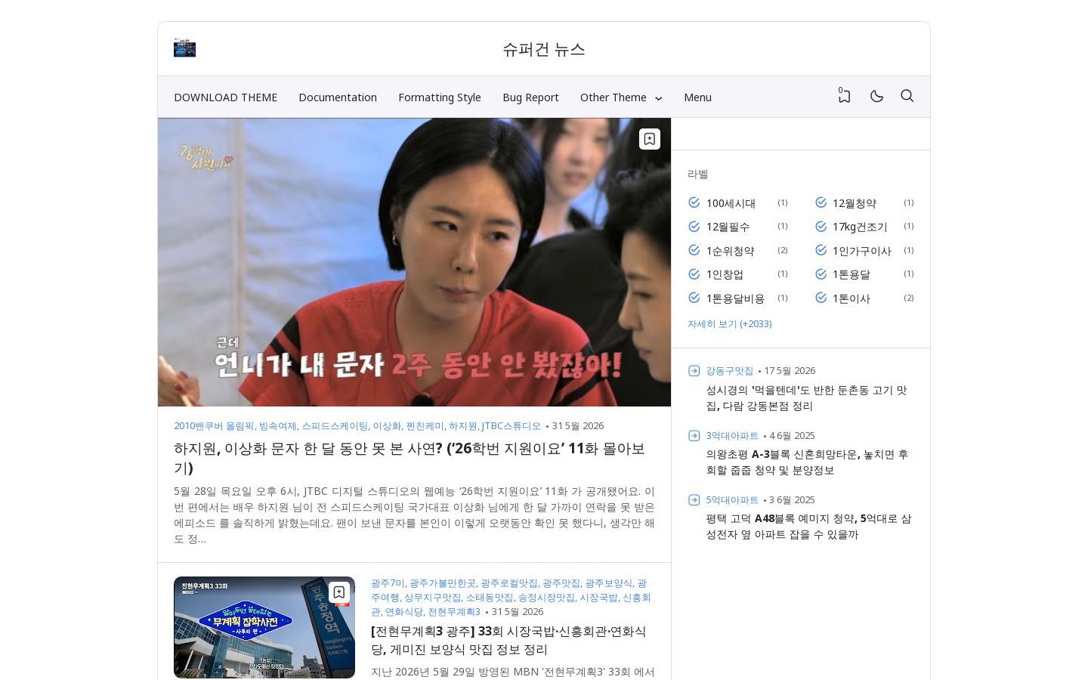The image size is (1088, 680).
Task: Open the 1톤이사 label link
Action: click(852, 298)
